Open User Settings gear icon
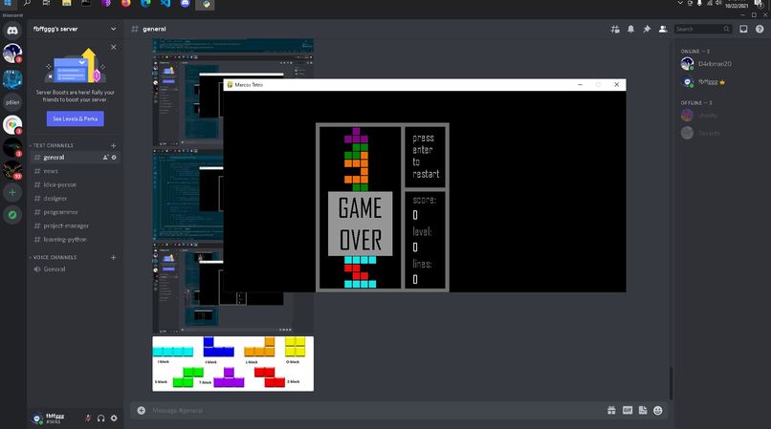This screenshot has height=429, width=771. click(x=114, y=418)
